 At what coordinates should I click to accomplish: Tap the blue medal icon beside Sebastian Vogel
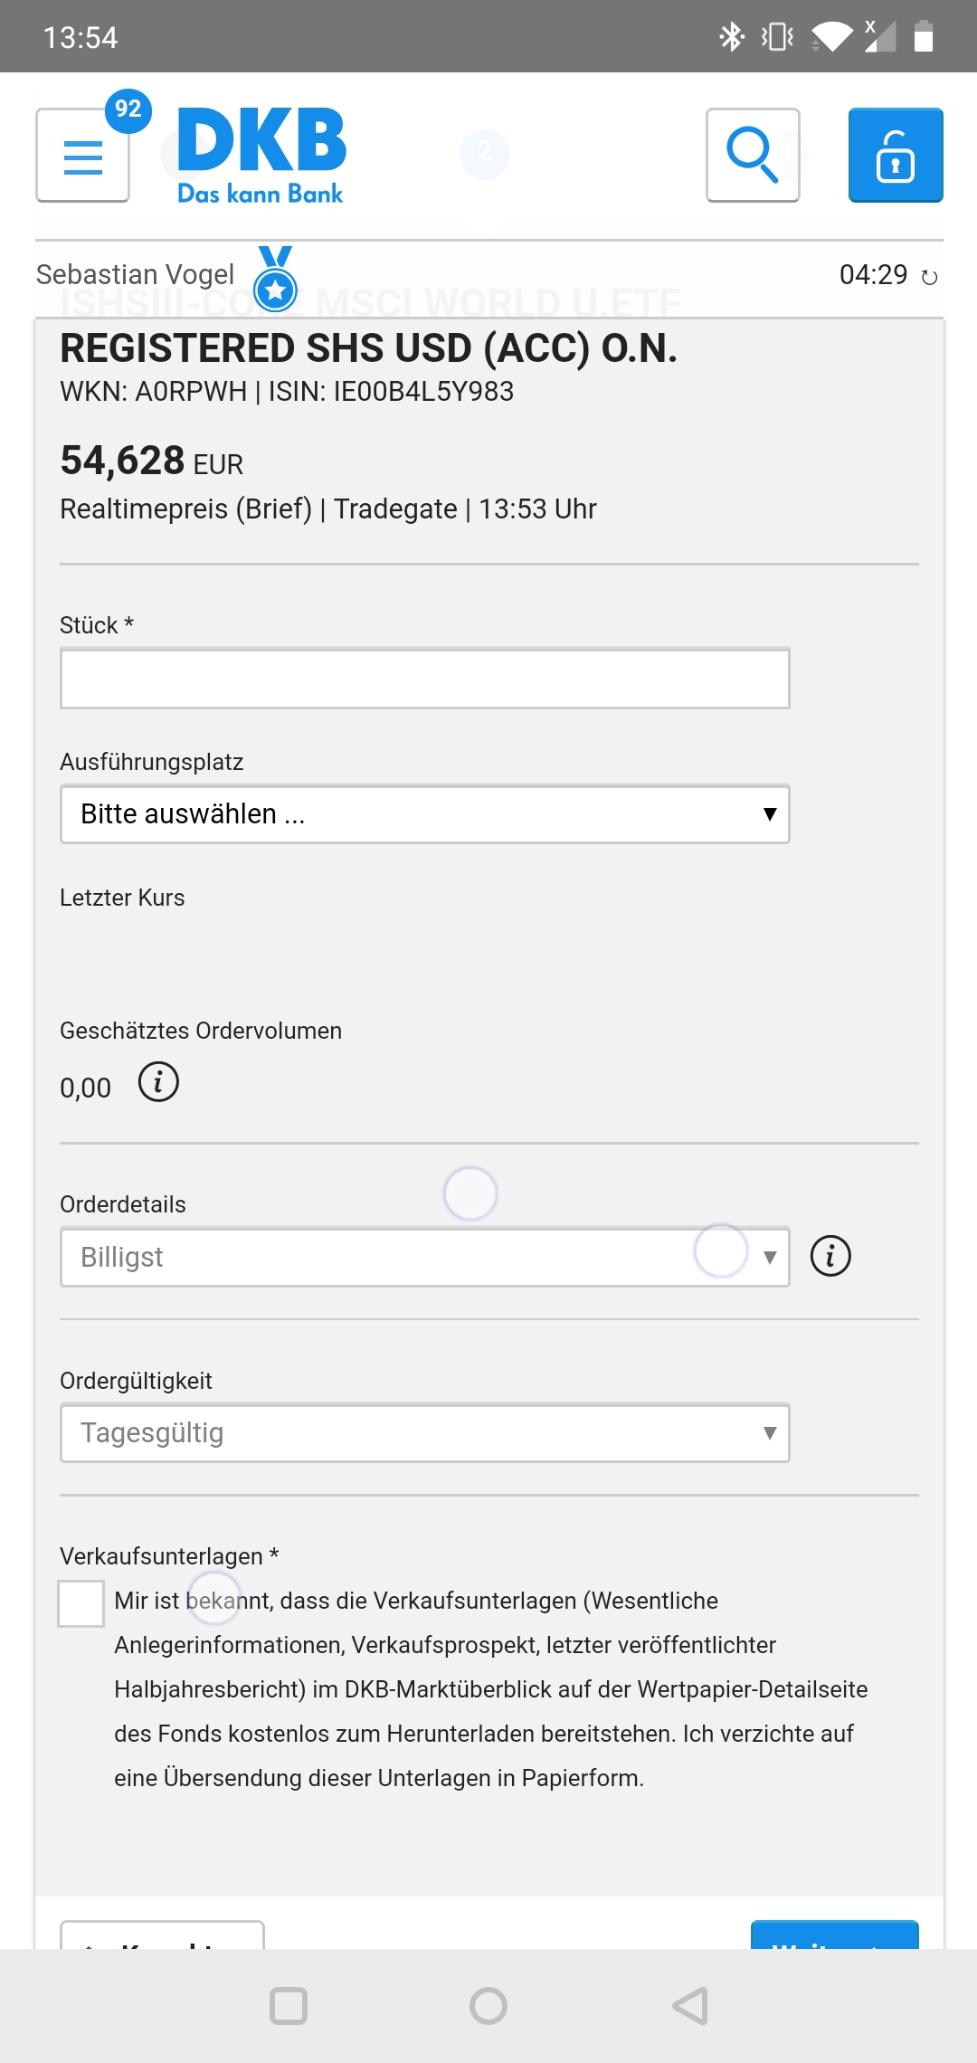pos(275,280)
